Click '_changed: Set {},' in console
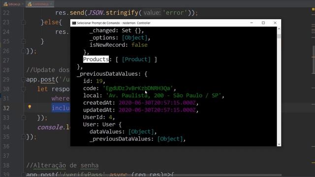The width and height of the screenshot is (315, 177). (117, 30)
